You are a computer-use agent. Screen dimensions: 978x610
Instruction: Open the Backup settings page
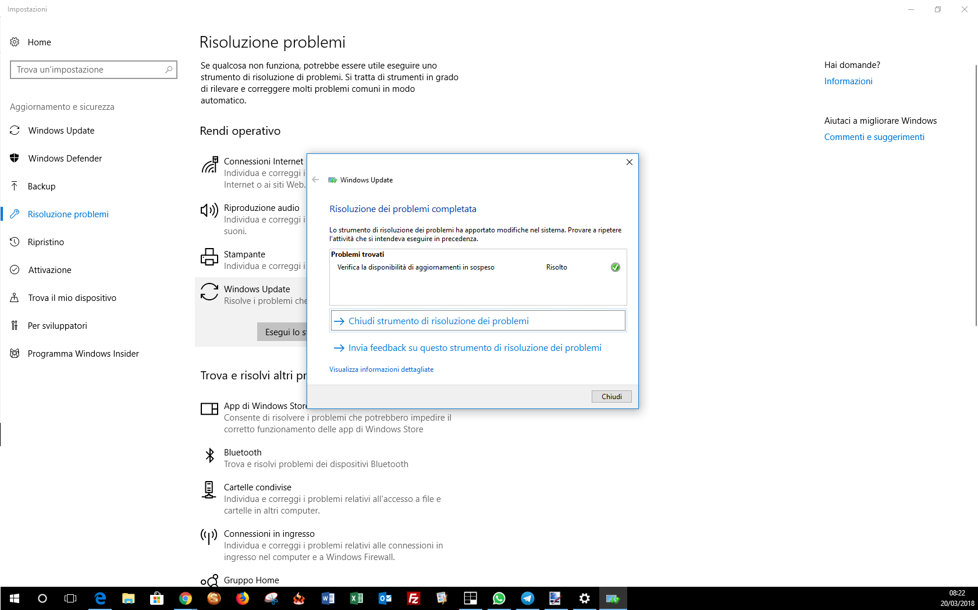pos(41,186)
